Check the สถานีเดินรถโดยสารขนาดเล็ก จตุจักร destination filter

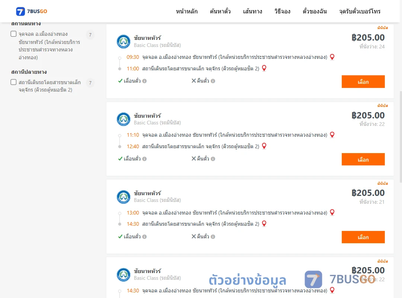14,82
